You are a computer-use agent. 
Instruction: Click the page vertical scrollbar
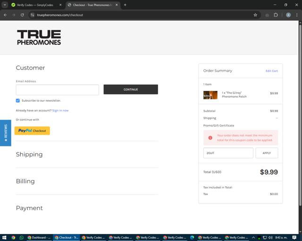coord(300,115)
